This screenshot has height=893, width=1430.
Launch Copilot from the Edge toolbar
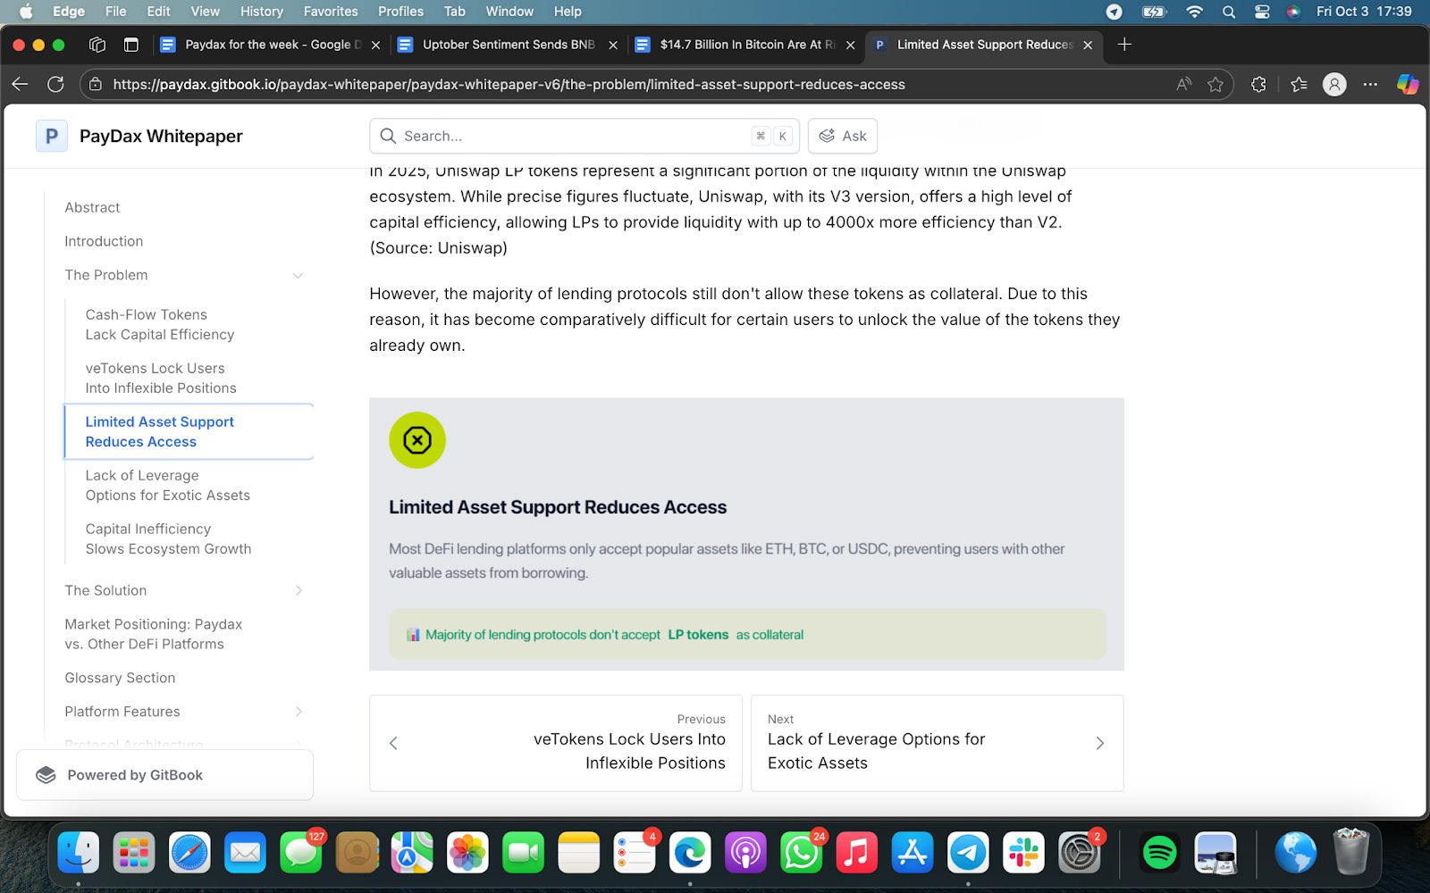click(x=1408, y=84)
